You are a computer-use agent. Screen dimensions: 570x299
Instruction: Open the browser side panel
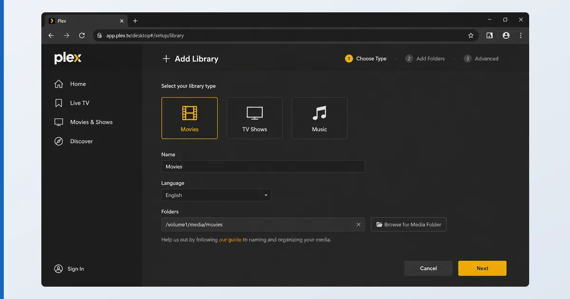[x=490, y=36]
